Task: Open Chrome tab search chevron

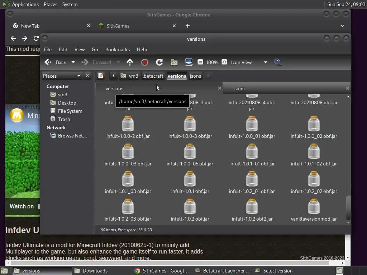Action: pos(342,26)
